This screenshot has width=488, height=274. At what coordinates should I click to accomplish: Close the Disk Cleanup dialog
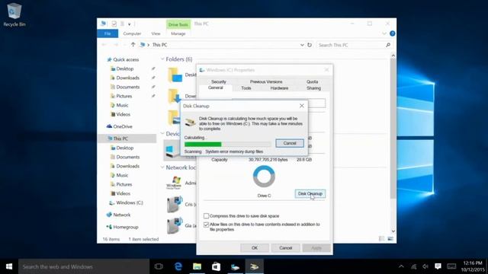point(302,106)
